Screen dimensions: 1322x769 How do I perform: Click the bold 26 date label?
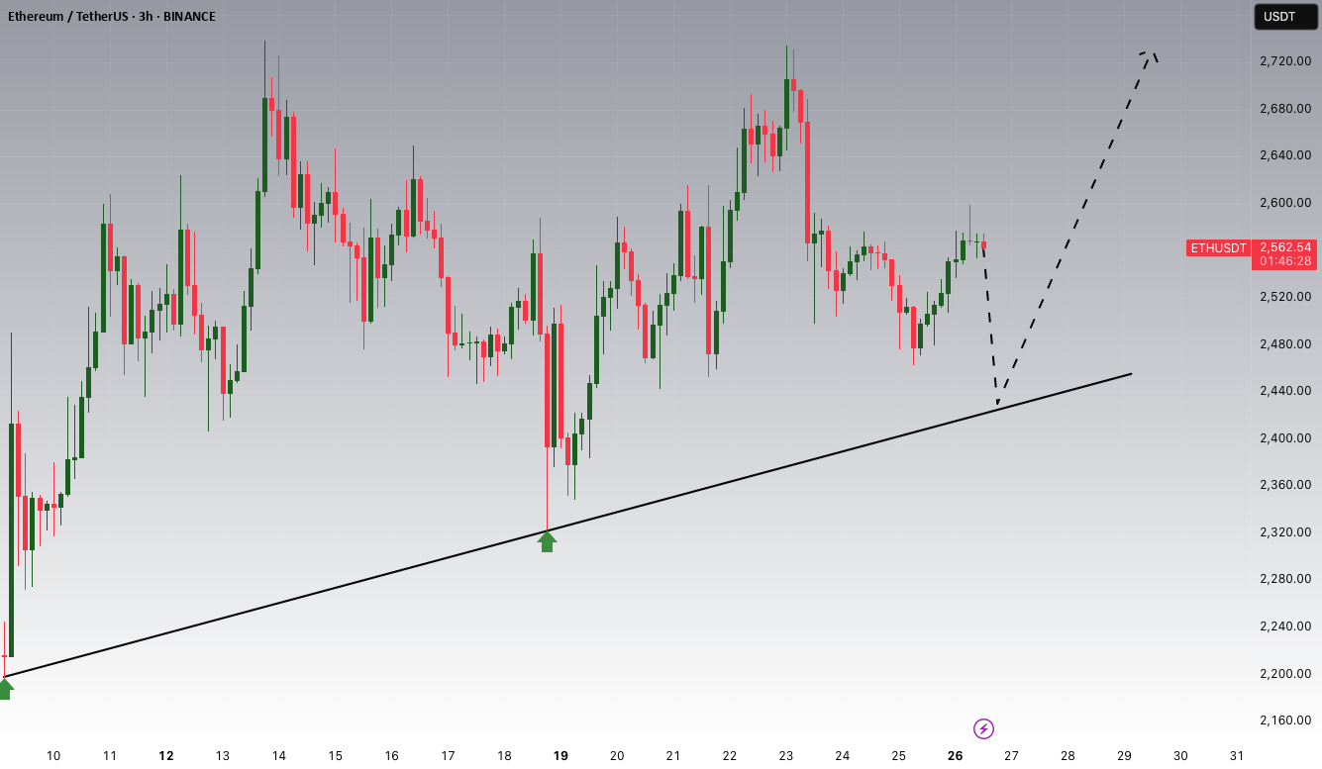[x=955, y=755]
